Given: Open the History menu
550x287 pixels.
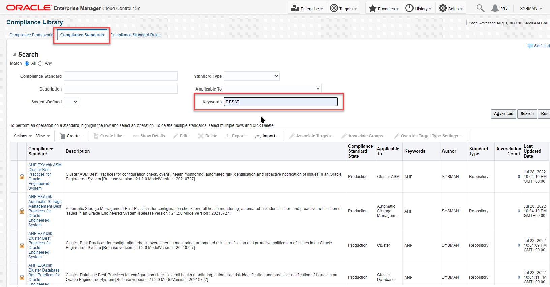Looking at the screenshot, I should tap(418, 9).
